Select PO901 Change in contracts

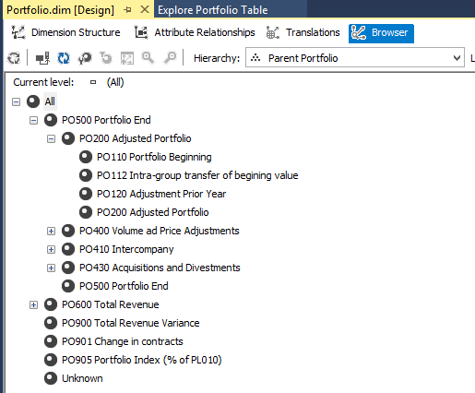click(123, 341)
